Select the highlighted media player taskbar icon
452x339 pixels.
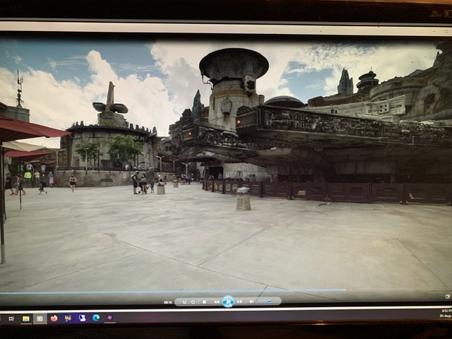[x=40, y=319]
